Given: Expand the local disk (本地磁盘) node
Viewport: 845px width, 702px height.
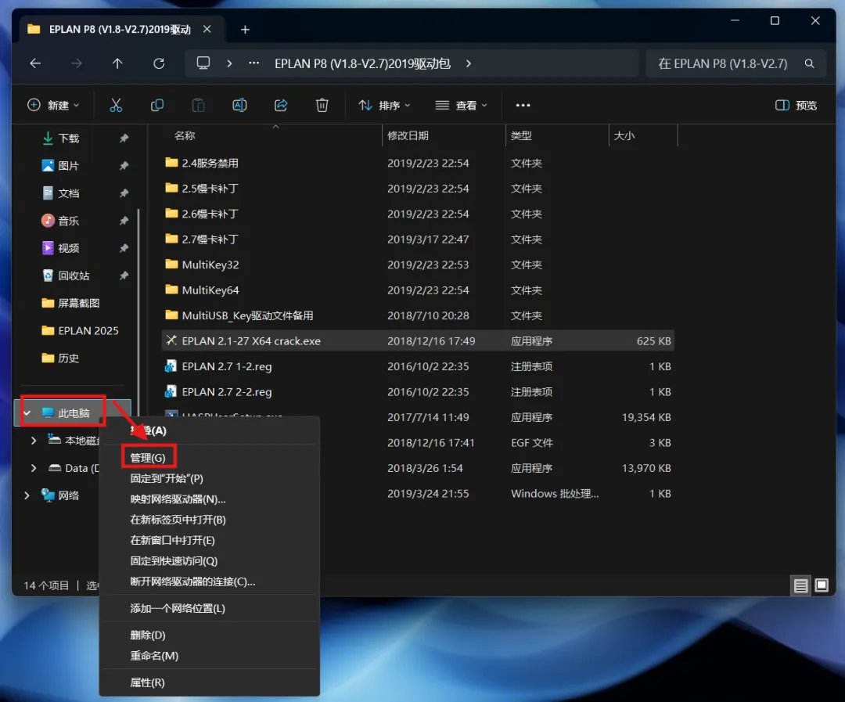Looking at the screenshot, I should (34, 441).
